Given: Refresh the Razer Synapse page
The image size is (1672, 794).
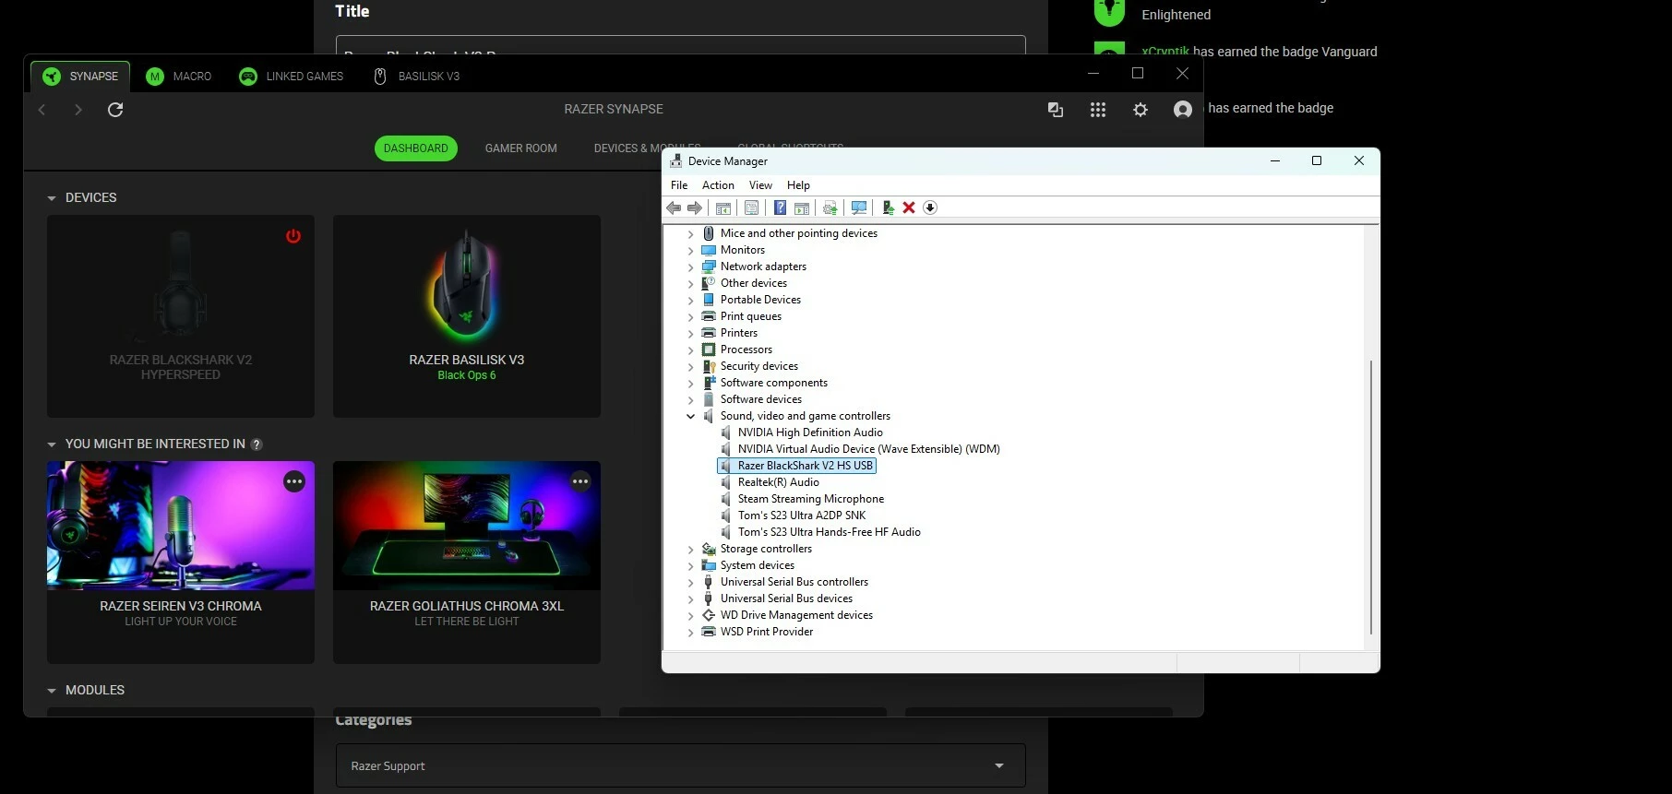Looking at the screenshot, I should tap(115, 110).
